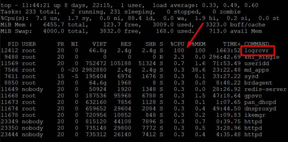Select the 38.6 memory percentage value
Image resolution: width=288 pixels, height=142 pixels.
coord(199,70)
